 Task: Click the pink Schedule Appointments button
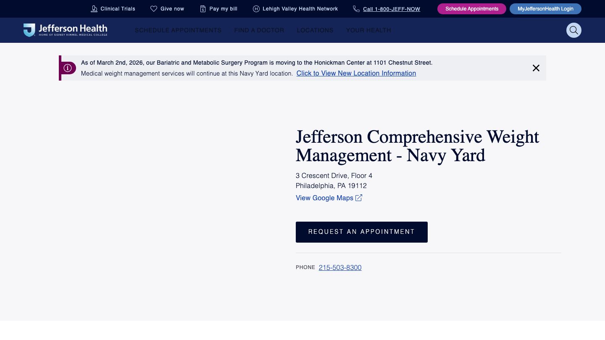pyautogui.click(x=471, y=8)
